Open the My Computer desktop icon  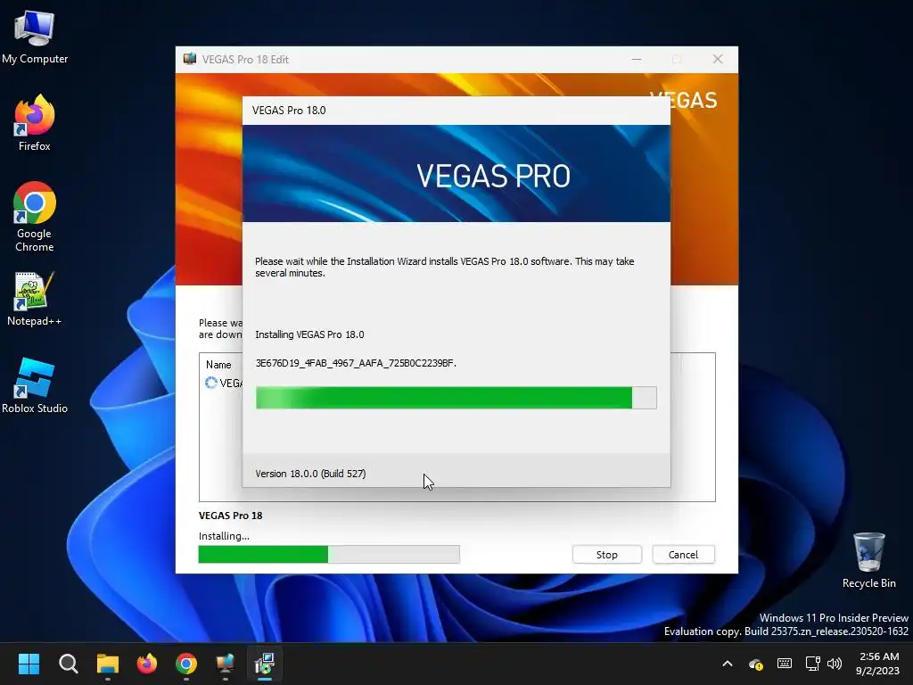point(35,37)
